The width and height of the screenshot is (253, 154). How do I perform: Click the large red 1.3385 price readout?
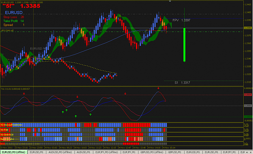[30, 6]
